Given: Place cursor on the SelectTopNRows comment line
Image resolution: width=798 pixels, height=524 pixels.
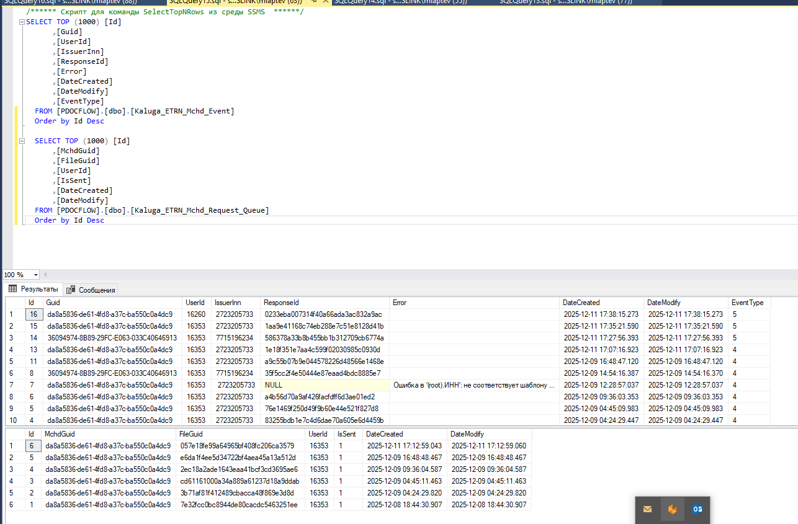Looking at the screenshot, I should 165,12.
